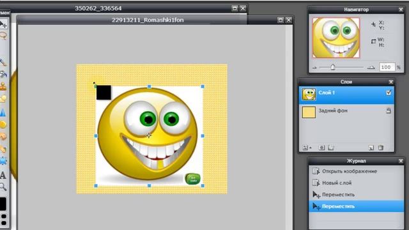The width and height of the screenshot is (409, 230).
Task: Add a layer mask
Action: [322, 148]
